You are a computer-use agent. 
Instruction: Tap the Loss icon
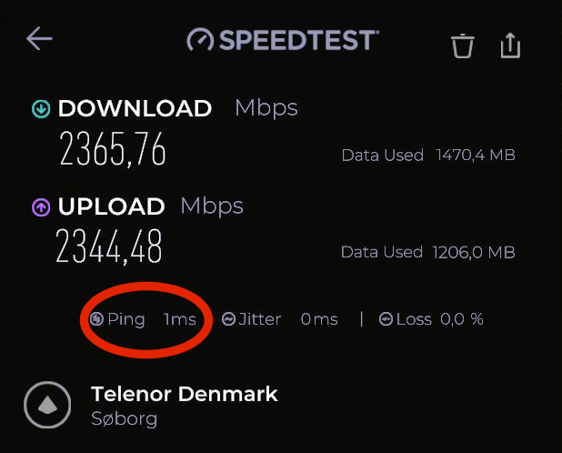click(x=386, y=319)
